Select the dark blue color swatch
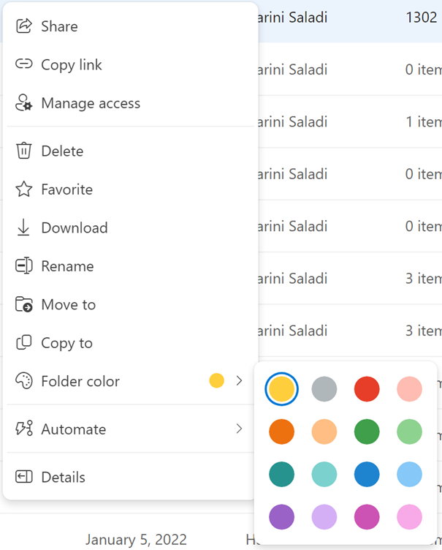Viewport: 442px width, 550px height. click(367, 474)
